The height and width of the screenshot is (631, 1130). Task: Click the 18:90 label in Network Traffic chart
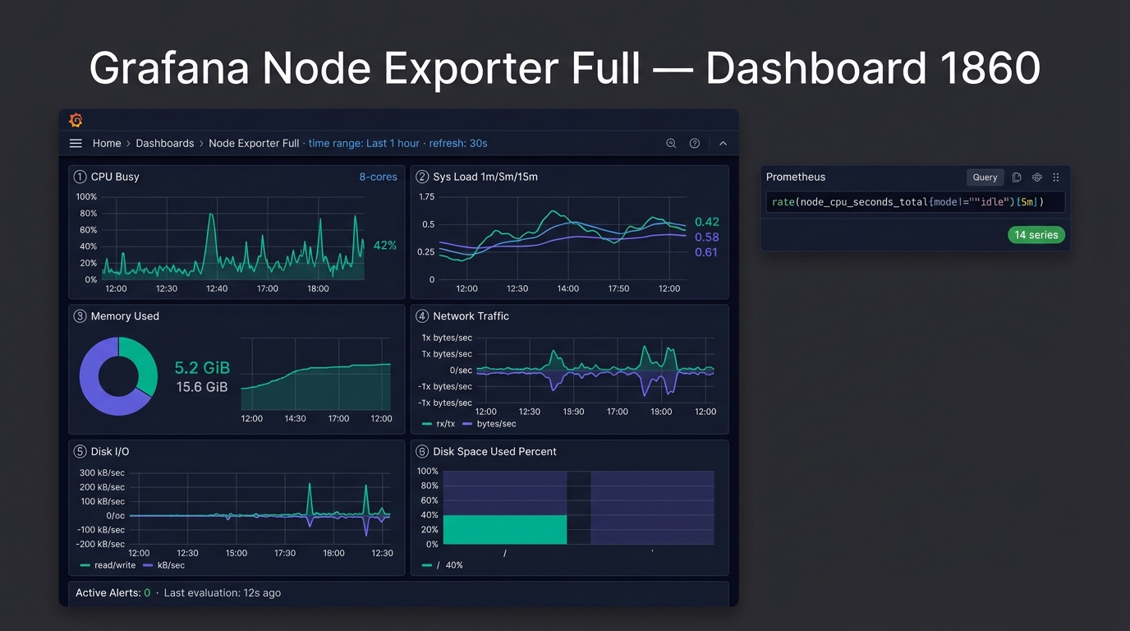pyautogui.click(x=573, y=412)
